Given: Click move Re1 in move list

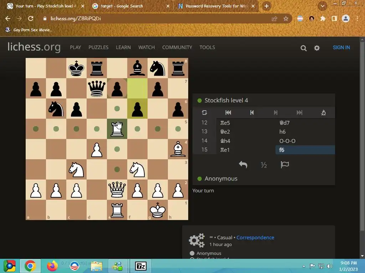Looking at the screenshot, I should pyautogui.click(x=246, y=150).
